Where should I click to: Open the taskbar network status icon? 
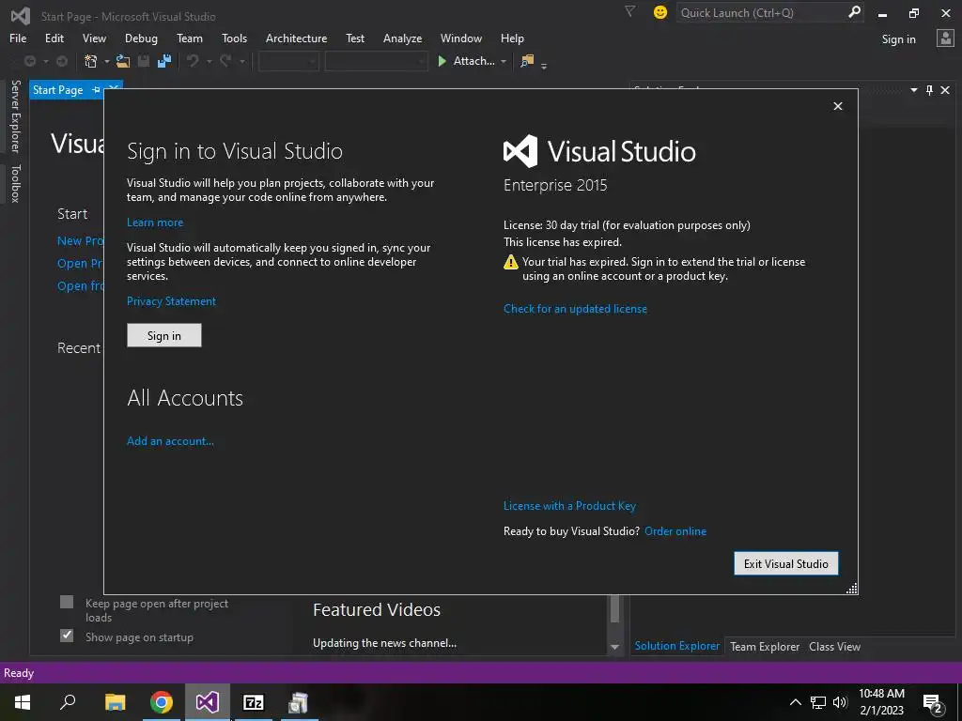pos(818,702)
